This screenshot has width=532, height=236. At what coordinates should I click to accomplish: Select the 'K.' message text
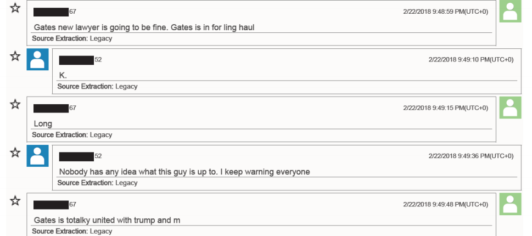(x=63, y=75)
